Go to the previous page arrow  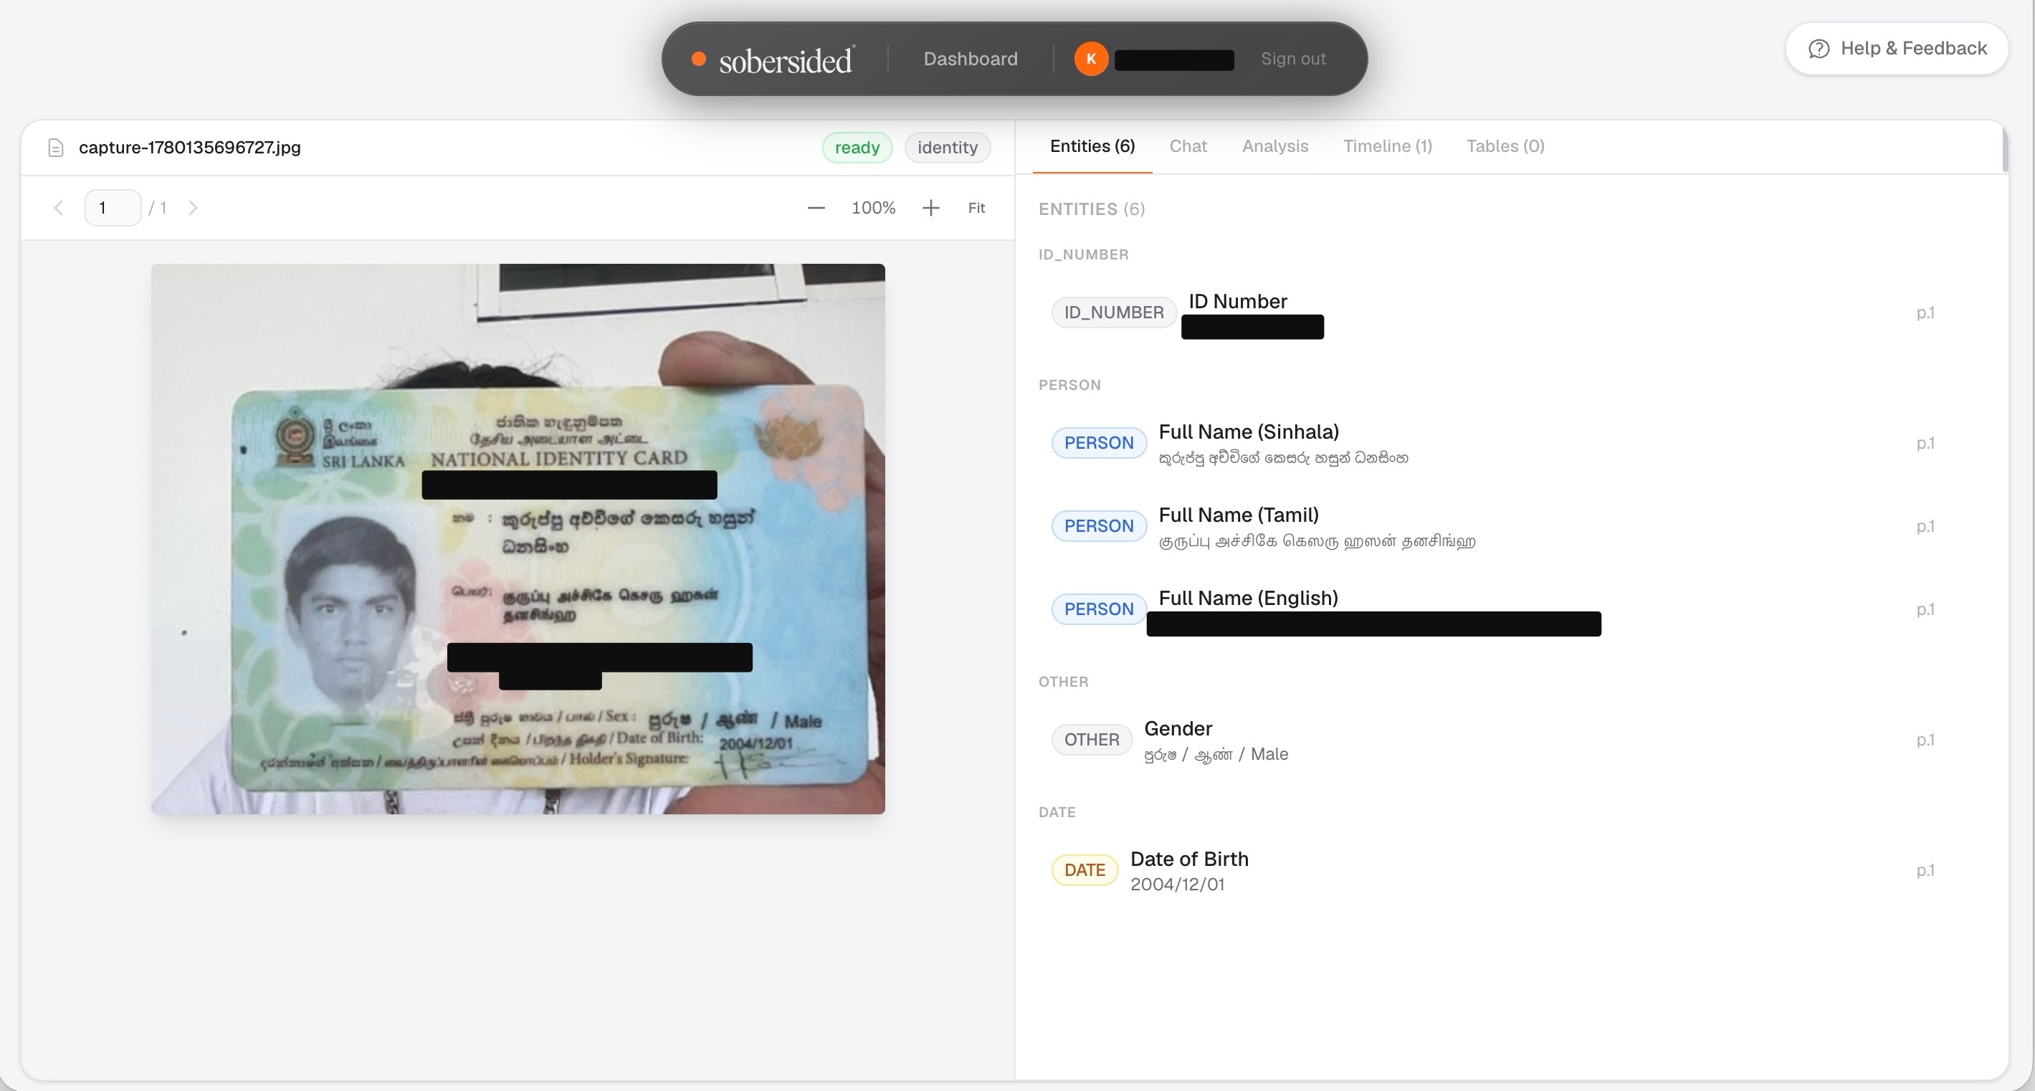click(x=59, y=208)
